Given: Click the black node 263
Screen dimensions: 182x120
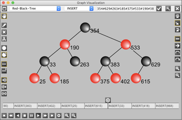Looking at the screenshot, I should click(75, 61).
